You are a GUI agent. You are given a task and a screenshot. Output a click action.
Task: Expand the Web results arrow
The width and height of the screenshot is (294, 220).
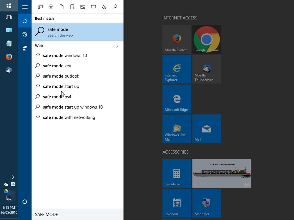tap(117, 46)
